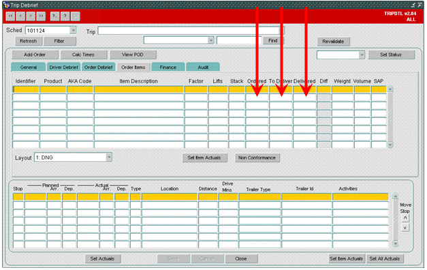Viewport: 427px width, 270px height.
Task: Open the Sched dropdown showing 101124
Action: click(74, 30)
